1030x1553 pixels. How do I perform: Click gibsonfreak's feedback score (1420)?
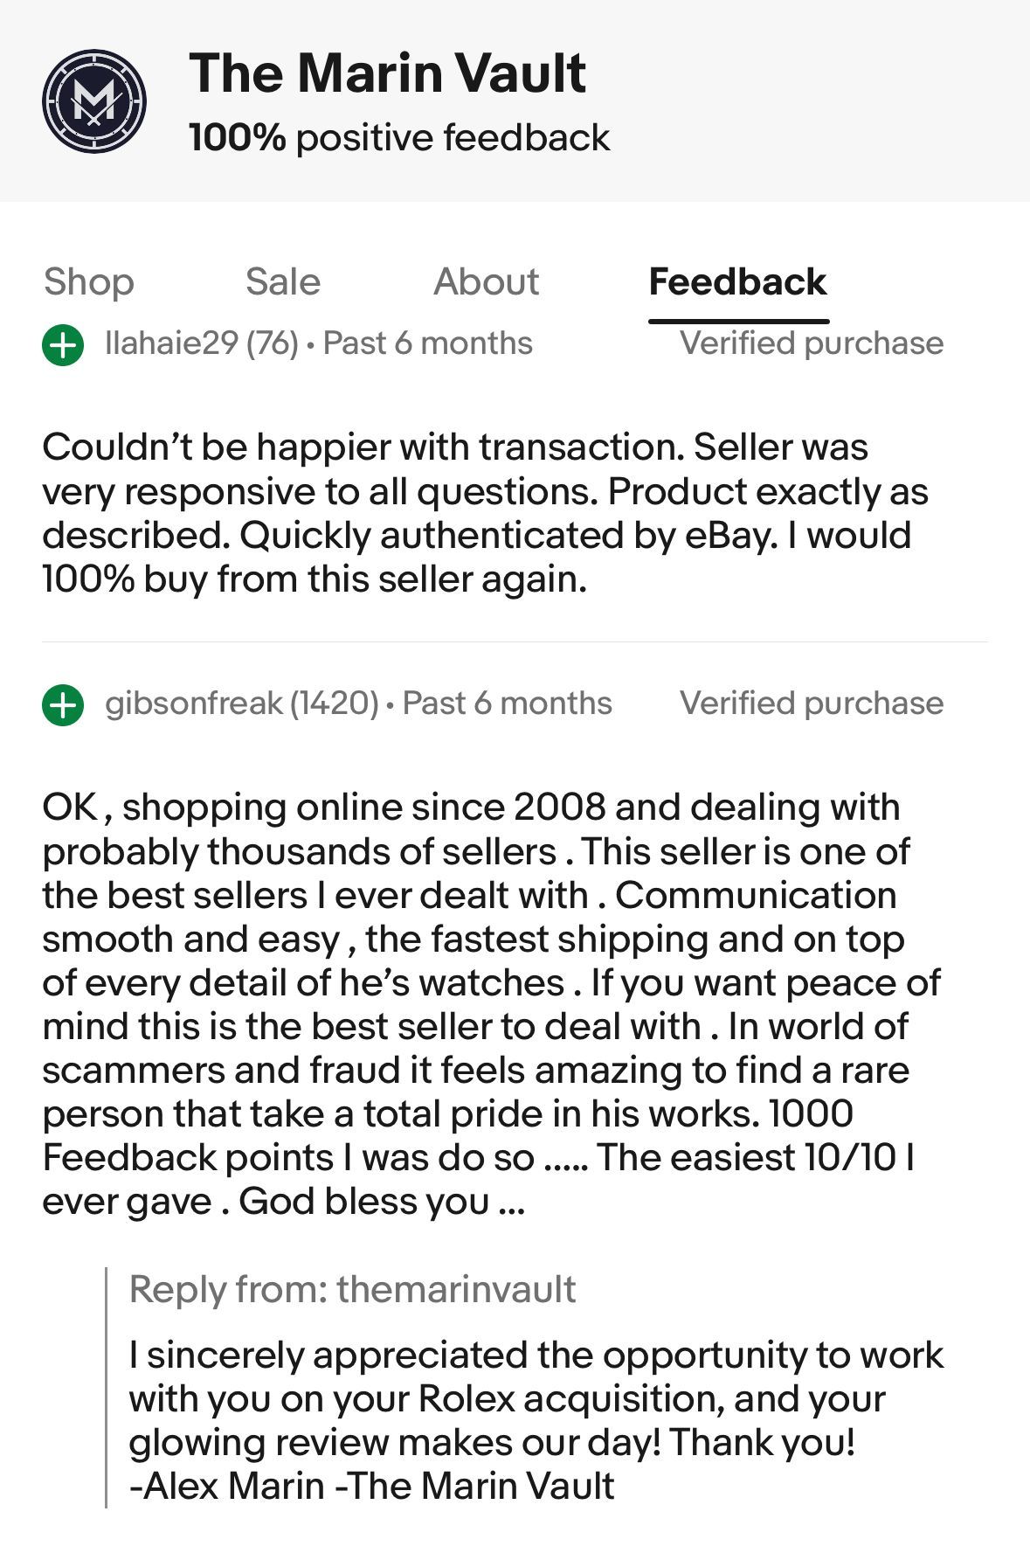[335, 704]
